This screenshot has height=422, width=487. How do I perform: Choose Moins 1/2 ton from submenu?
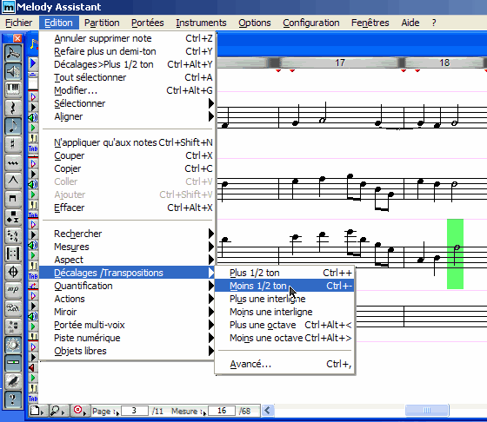tap(284, 286)
